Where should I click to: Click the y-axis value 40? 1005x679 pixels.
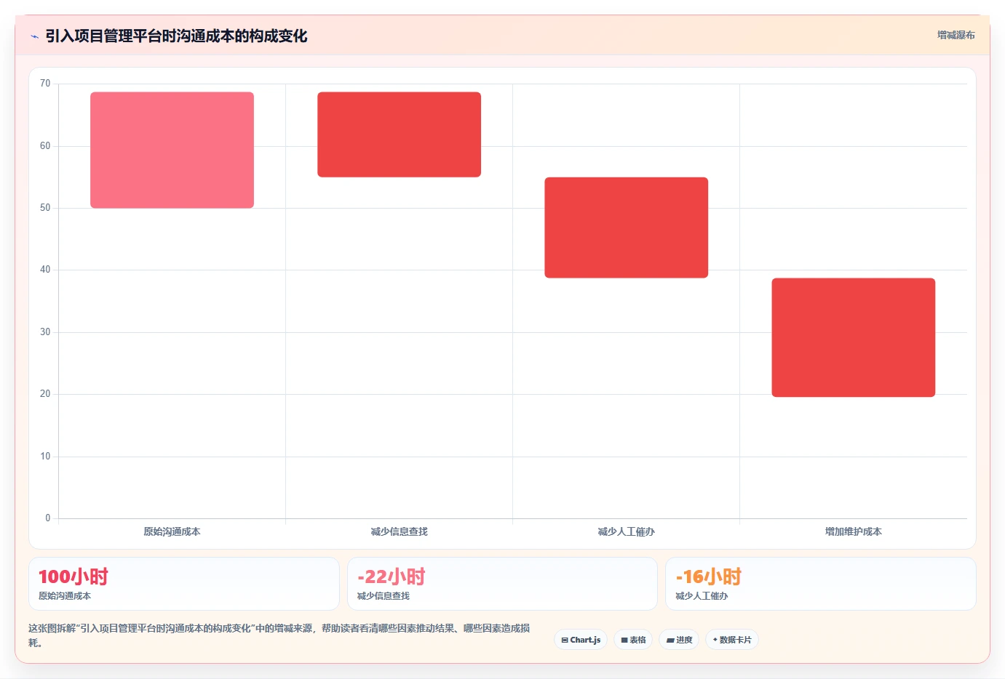(x=45, y=270)
